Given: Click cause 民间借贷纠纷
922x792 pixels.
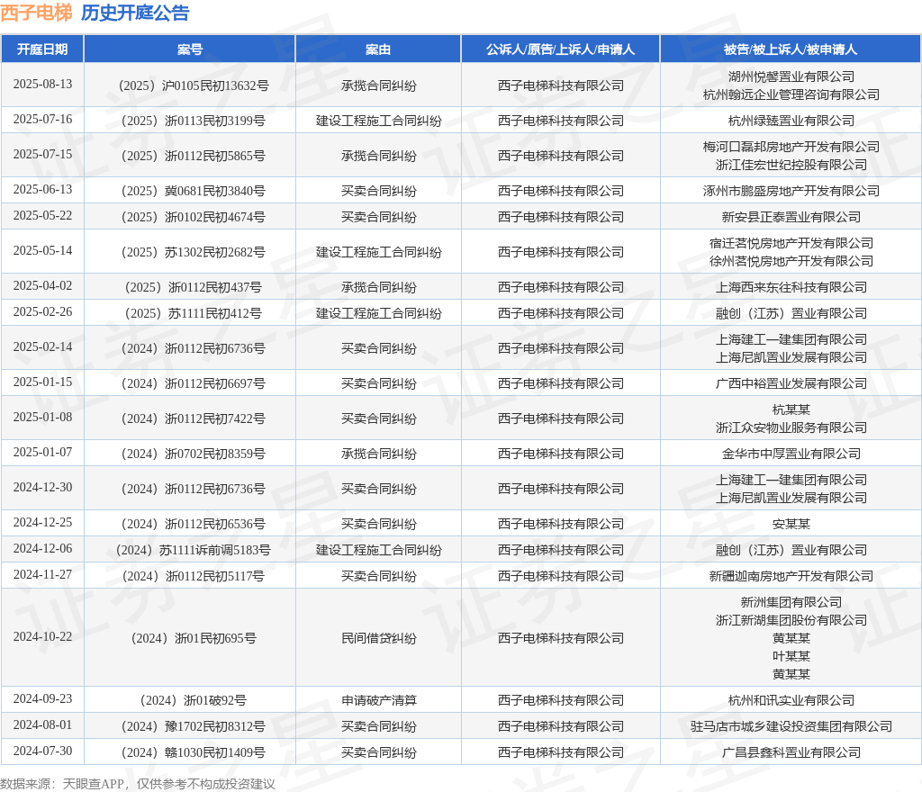Looking at the screenshot, I should click(x=379, y=639).
